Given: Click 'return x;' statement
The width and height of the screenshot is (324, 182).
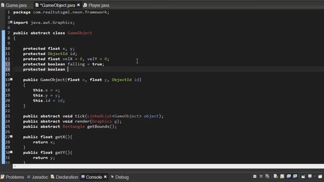Looking at the screenshot, I should (44, 142).
